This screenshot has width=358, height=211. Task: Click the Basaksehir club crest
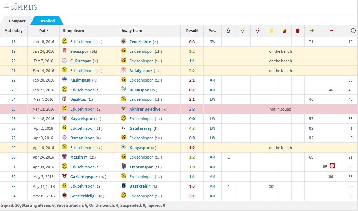click(x=123, y=186)
